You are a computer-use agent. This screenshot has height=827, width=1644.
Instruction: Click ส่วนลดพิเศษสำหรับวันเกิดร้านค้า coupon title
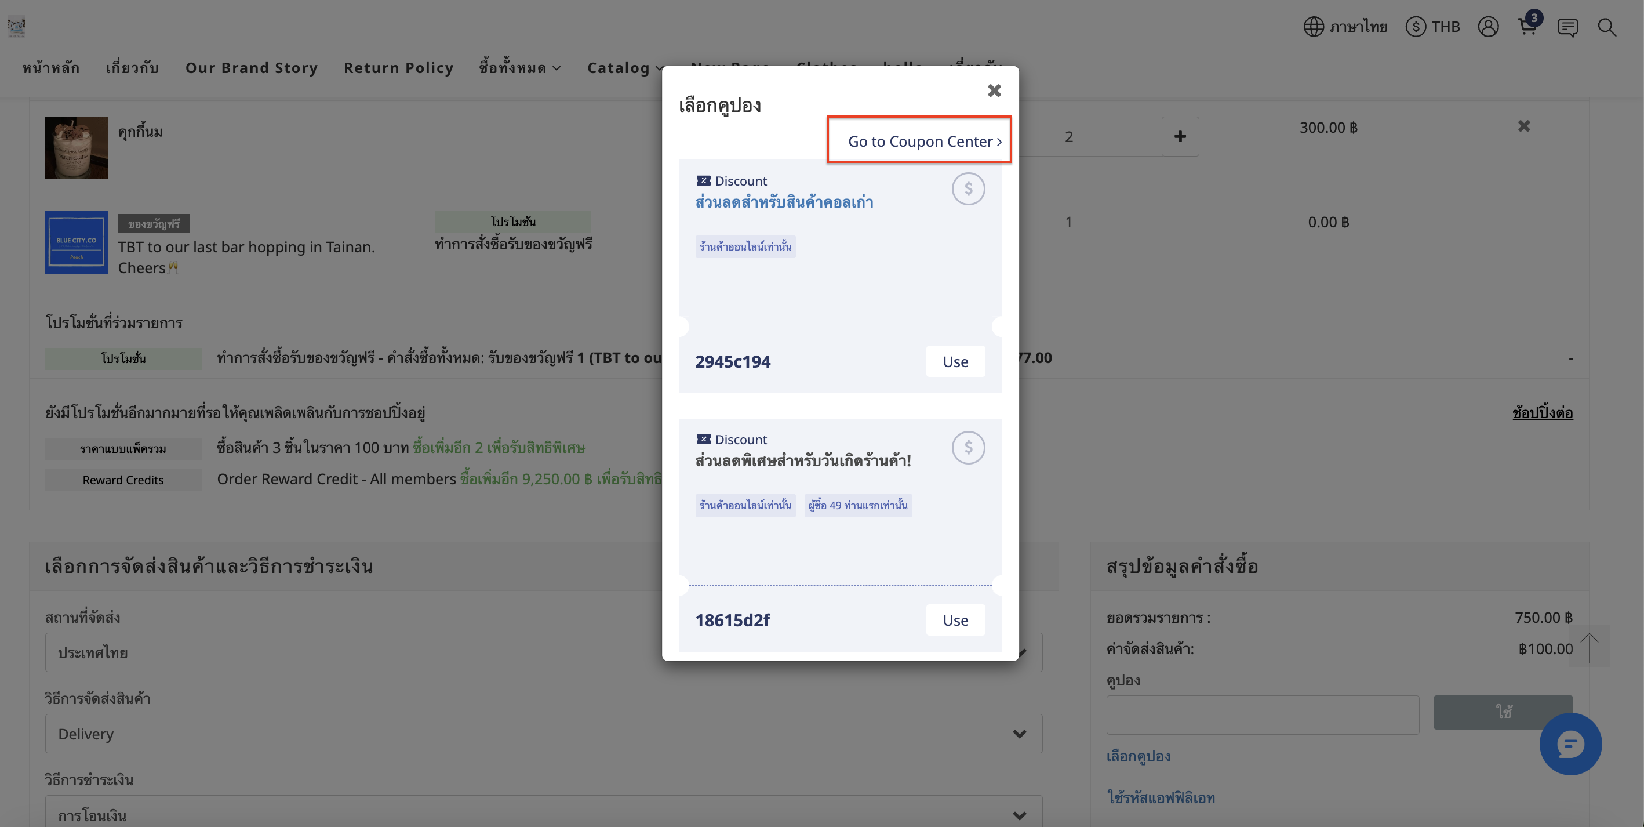(x=802, y=460)
